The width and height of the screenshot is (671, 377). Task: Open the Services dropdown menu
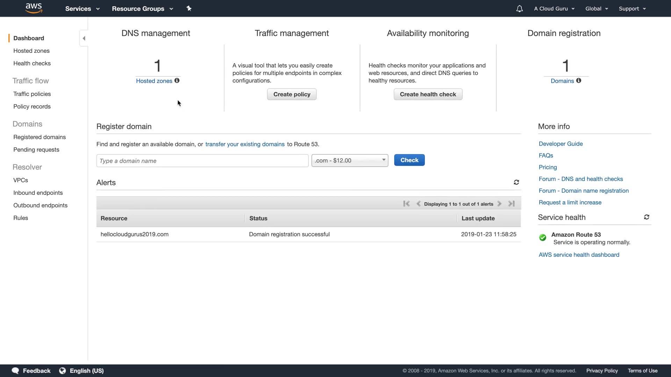[82, 9]
